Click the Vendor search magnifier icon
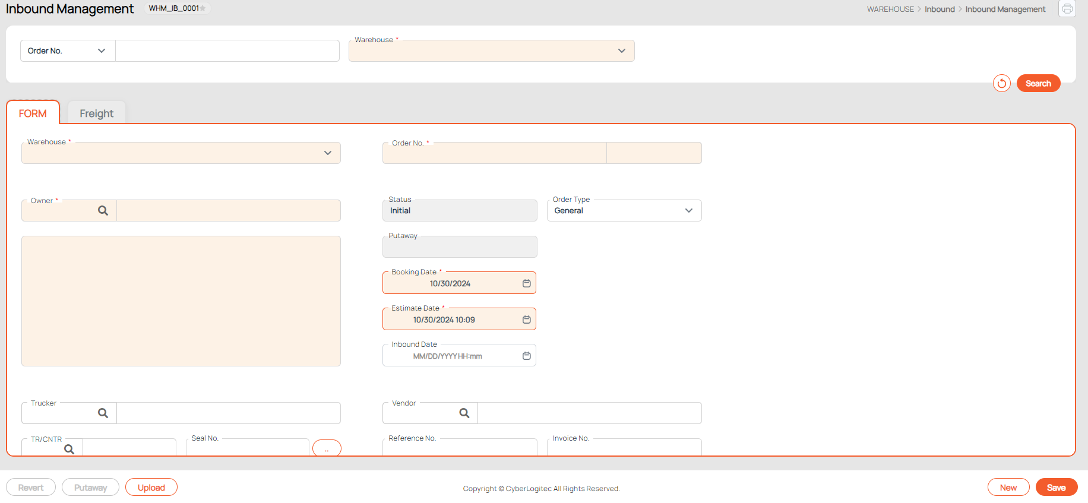 pos(464,413)
